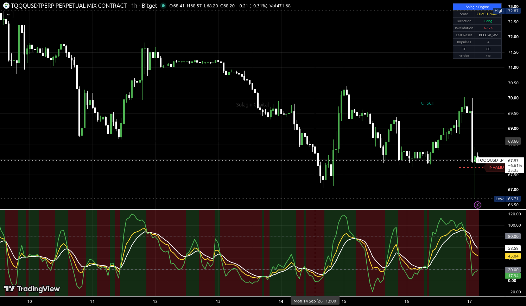Image resolution: width=526 pixels, height=306 pixels.
Task: Click the TF value 60
Action: click(488, 49)
